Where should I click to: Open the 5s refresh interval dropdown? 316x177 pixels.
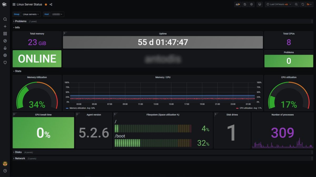309,4
